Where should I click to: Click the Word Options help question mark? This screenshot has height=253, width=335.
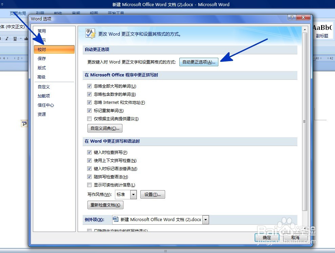click(292, 18)
